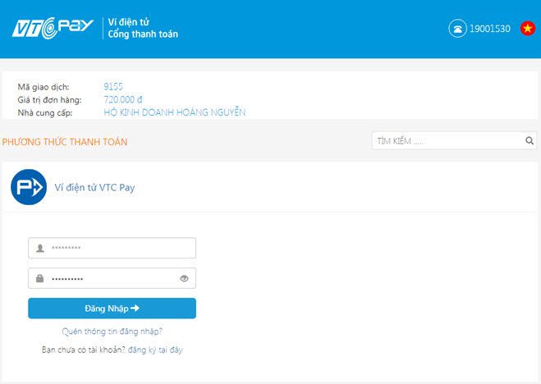Click order value 720.000 đ

[123, 99]
